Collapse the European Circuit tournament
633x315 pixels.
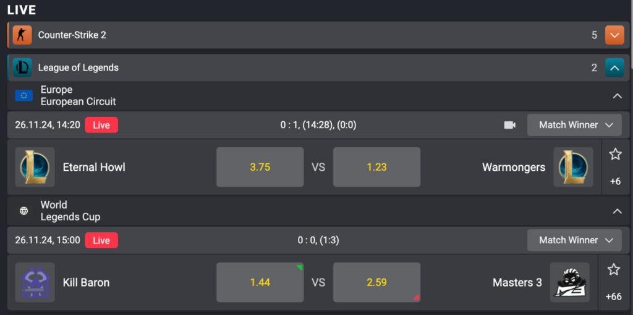(617, 96)
